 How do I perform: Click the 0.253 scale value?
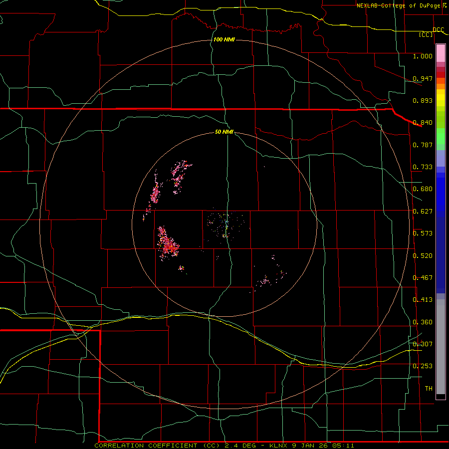423,366
